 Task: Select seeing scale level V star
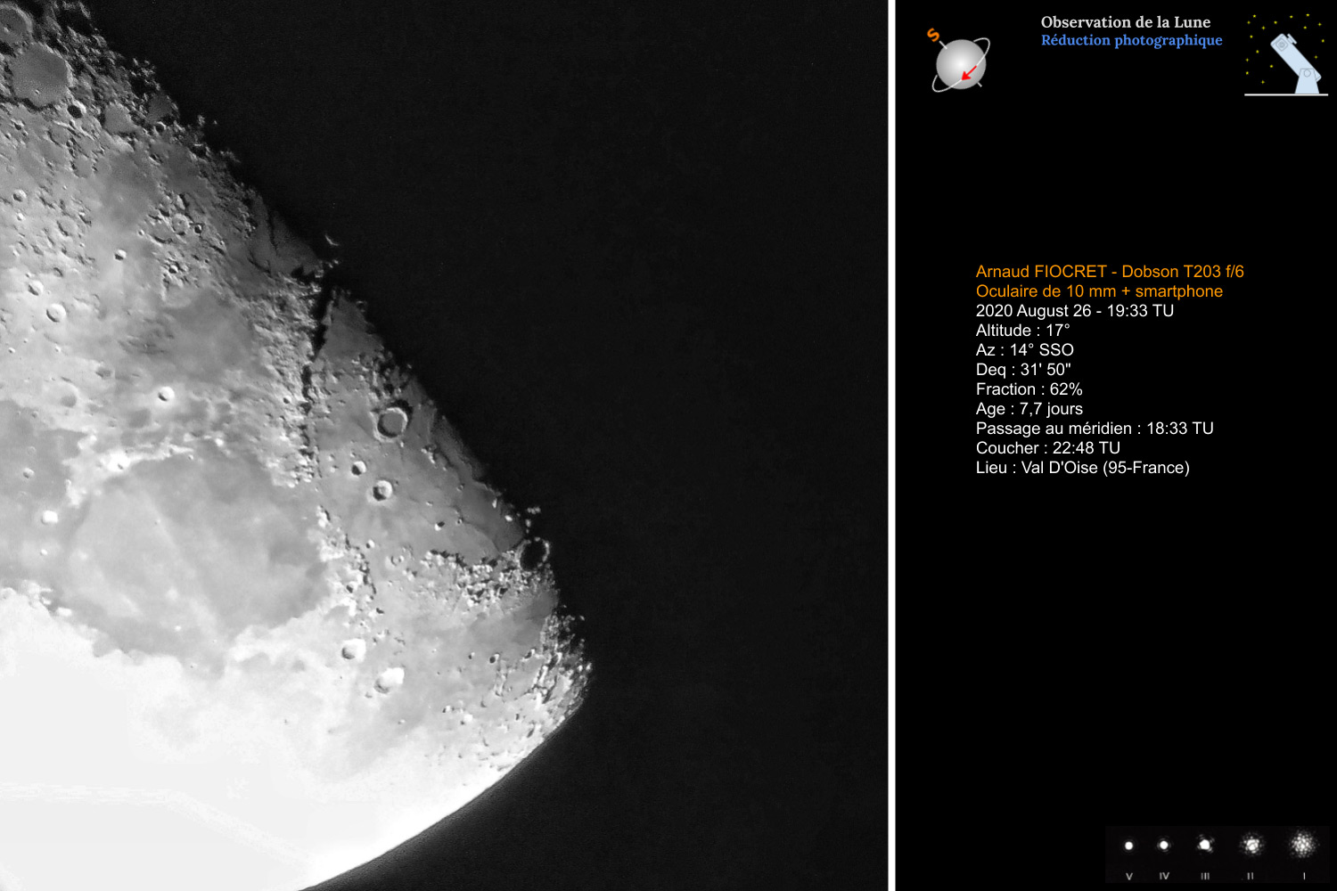1128,846
